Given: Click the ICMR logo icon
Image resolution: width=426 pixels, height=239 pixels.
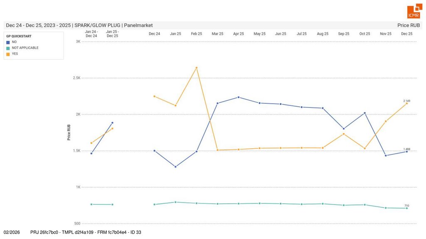Looking at the screenshot, I should (414, 12).
